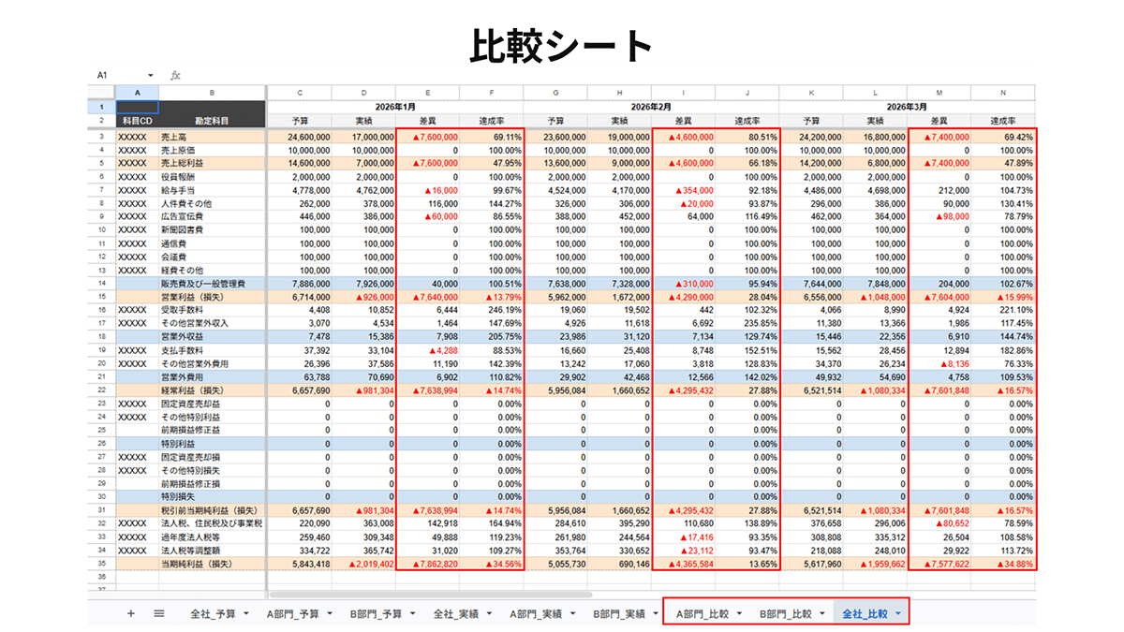Screen dimensions: 1124x632
Task: Select the 5,843,418 budget cell in row 35
Action: pyautogui.click(x=300, y=565)
